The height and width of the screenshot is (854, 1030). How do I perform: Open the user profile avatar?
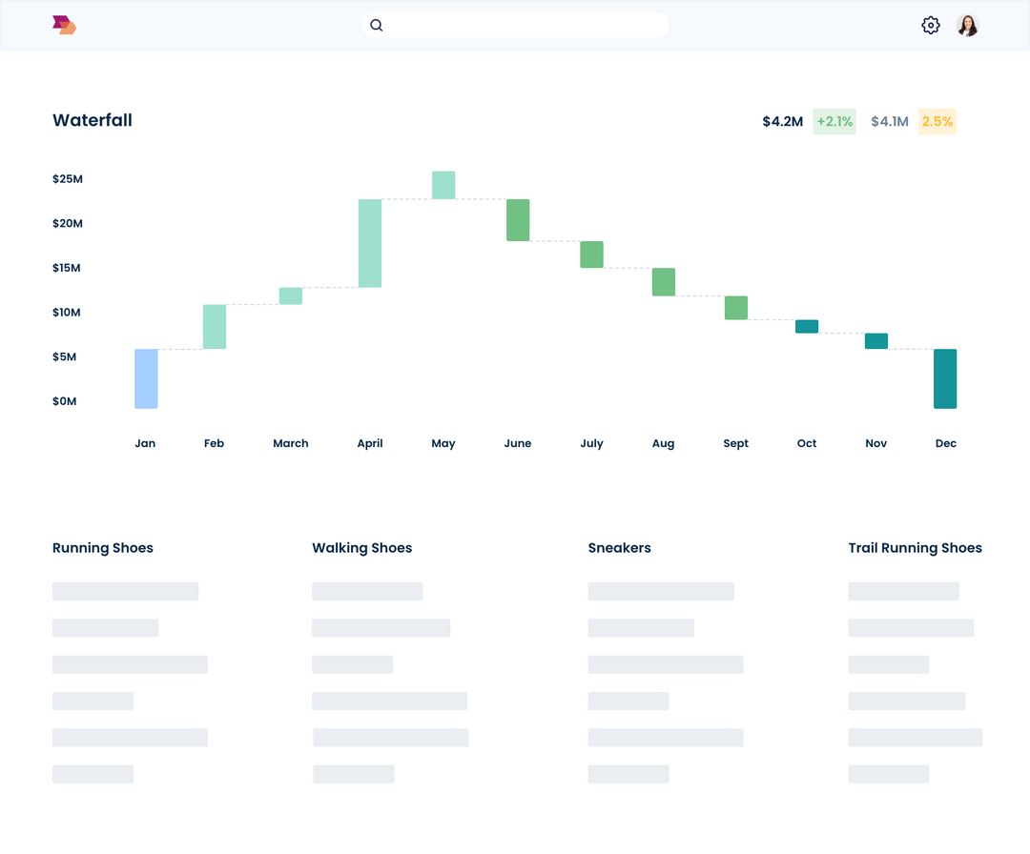pyautogui.click(x=967, y=25)
